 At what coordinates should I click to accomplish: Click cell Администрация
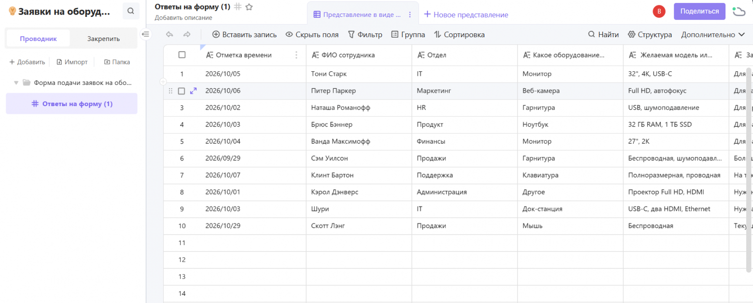pyautogui.click(x=464, y=192)
